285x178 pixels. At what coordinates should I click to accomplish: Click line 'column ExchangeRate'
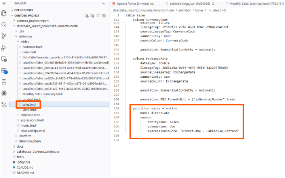(150, 58)
